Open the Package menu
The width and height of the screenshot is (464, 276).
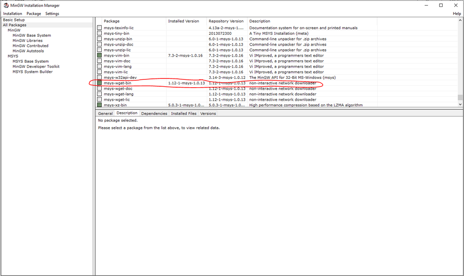[34, 13]
